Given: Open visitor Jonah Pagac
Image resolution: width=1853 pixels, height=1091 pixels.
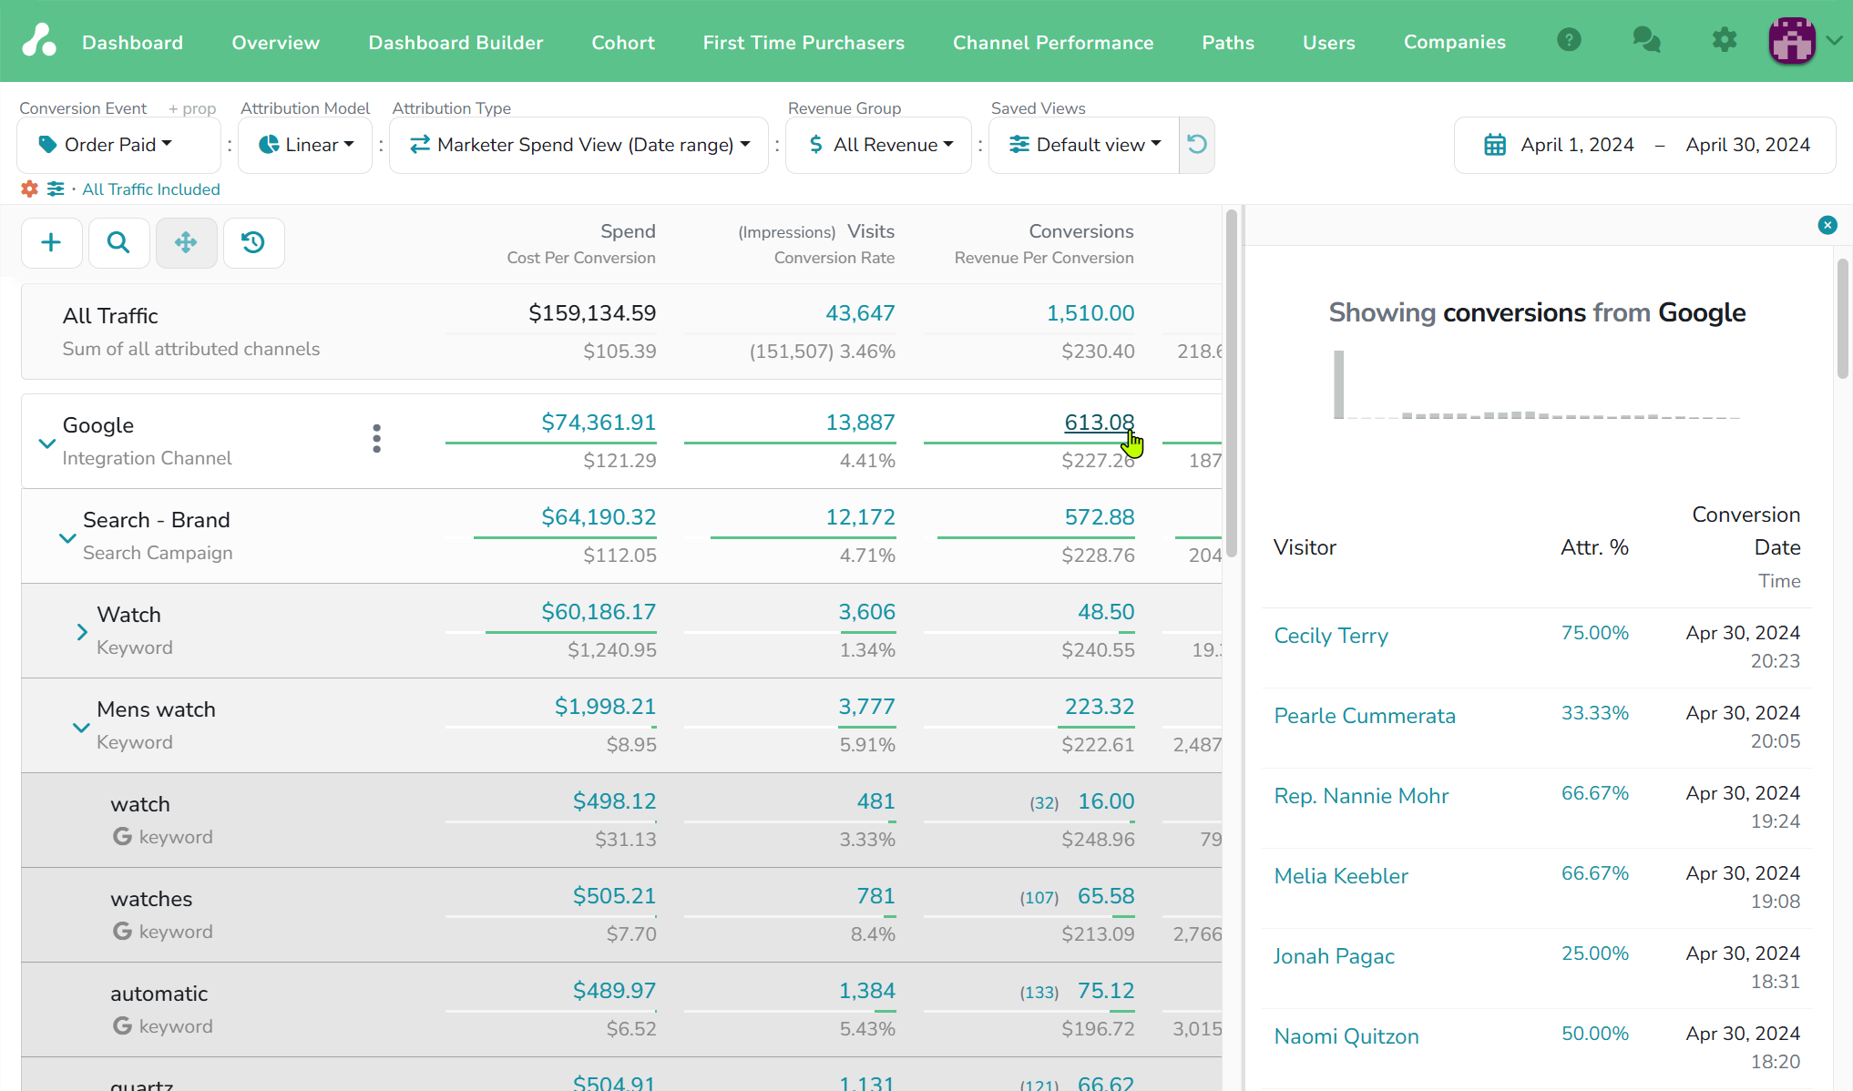Looking at the screenshot, I should 1334,956.
